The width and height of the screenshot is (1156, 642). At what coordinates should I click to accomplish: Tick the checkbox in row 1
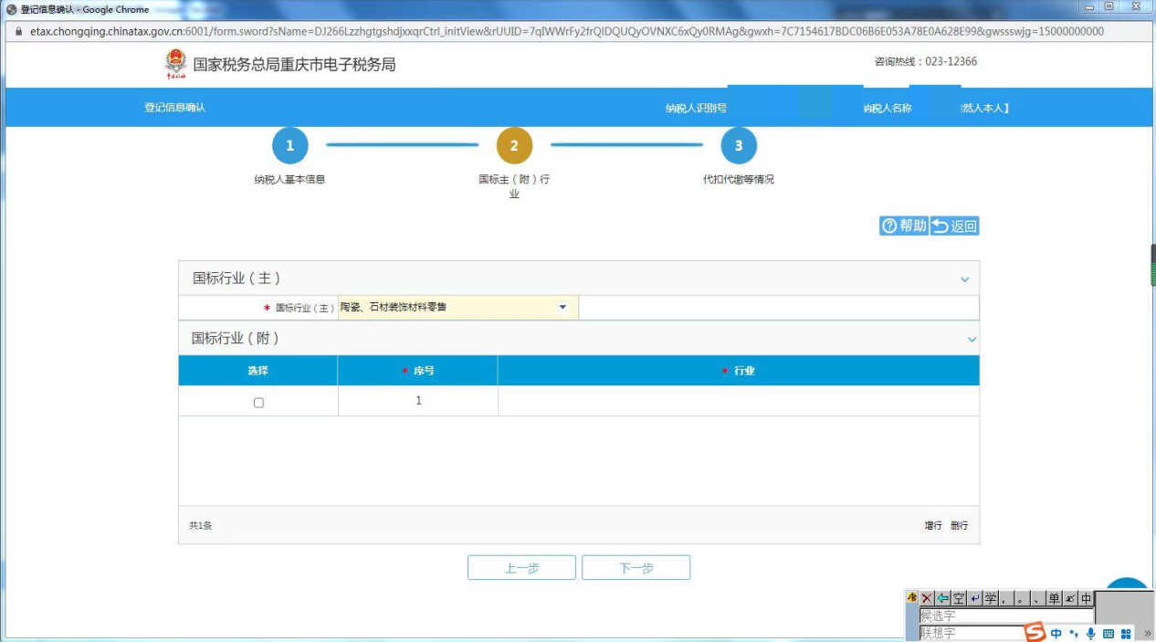[x=258, y=402]
